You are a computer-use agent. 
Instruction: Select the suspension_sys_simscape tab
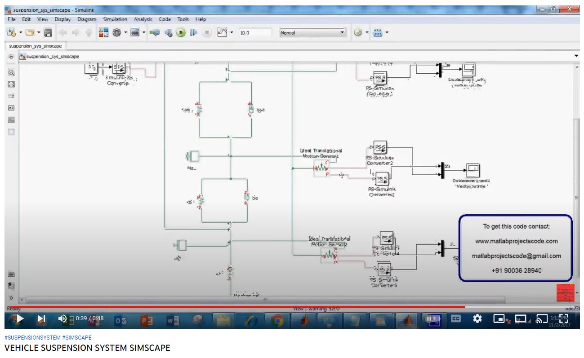click(x=35, y=46)
